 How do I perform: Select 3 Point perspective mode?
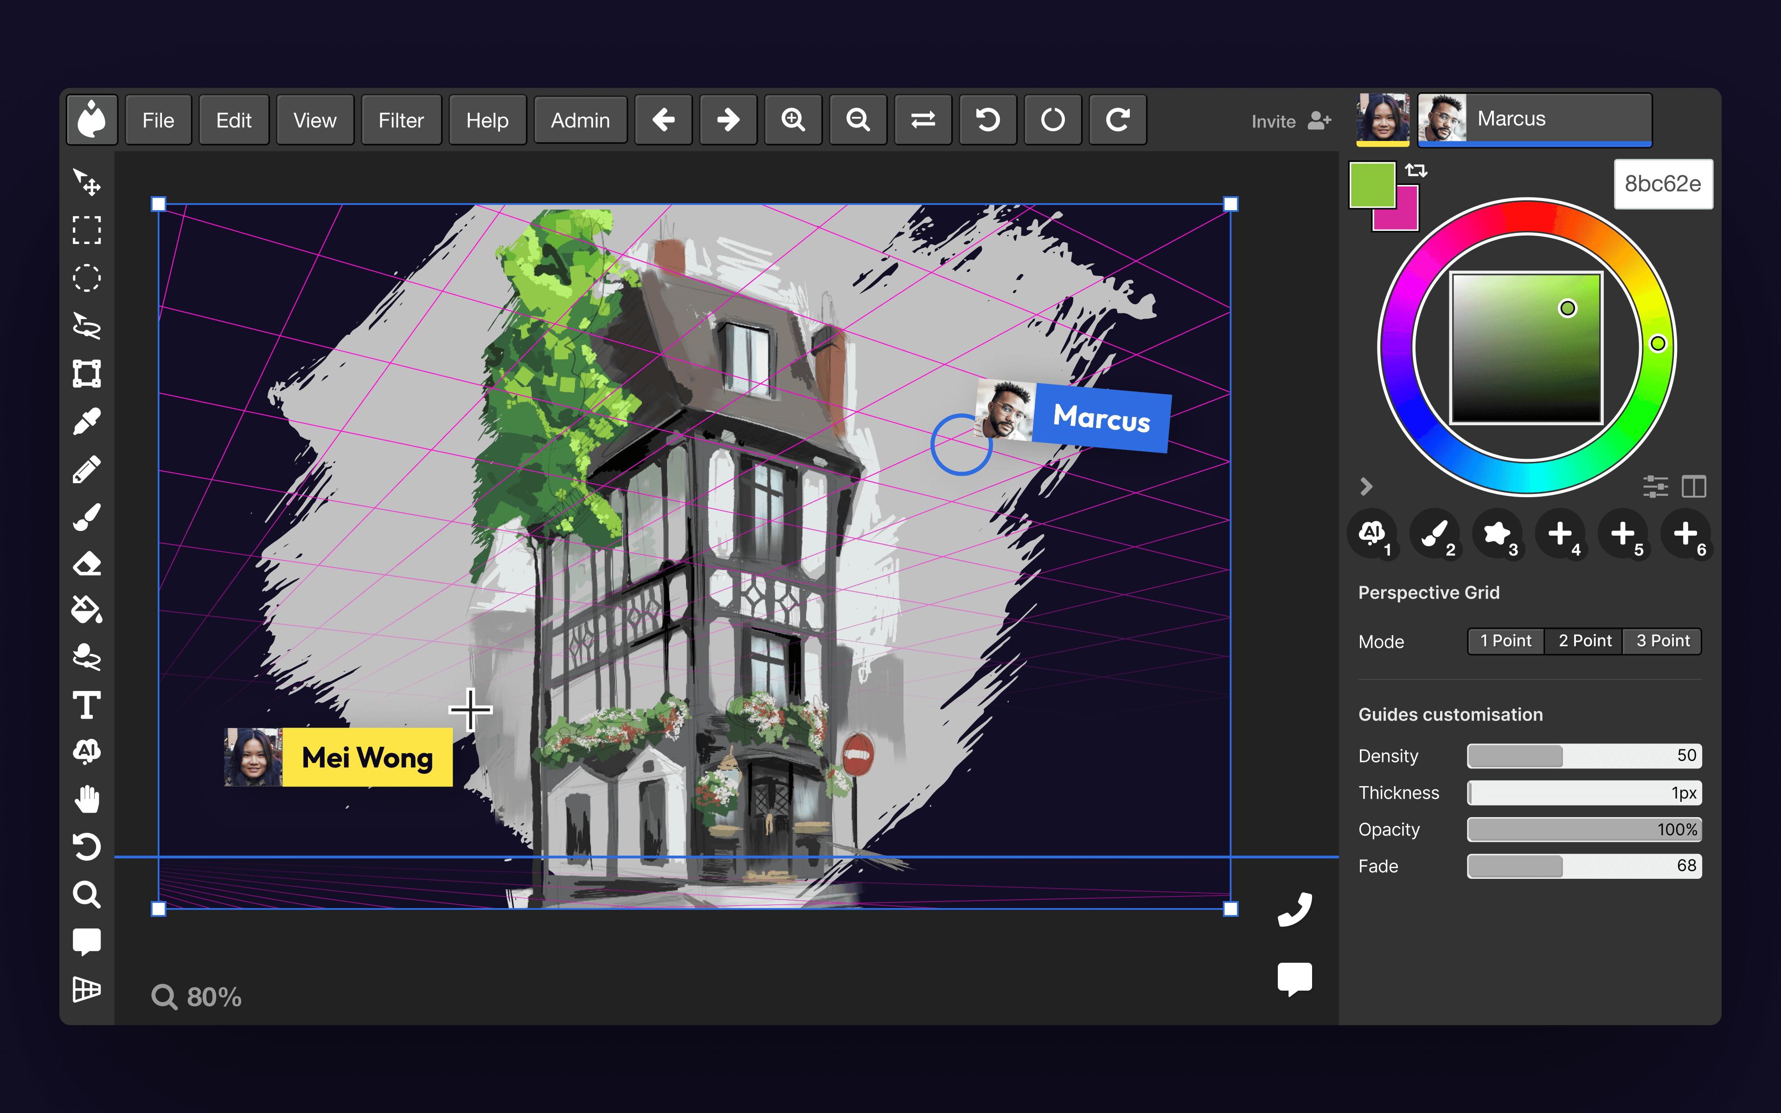[x=1663, y=641]
